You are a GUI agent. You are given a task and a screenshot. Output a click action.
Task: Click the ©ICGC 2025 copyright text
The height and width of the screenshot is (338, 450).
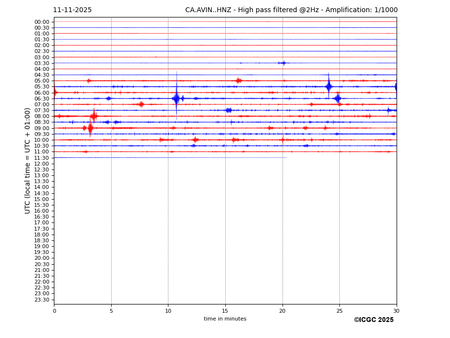click(373, 320)
